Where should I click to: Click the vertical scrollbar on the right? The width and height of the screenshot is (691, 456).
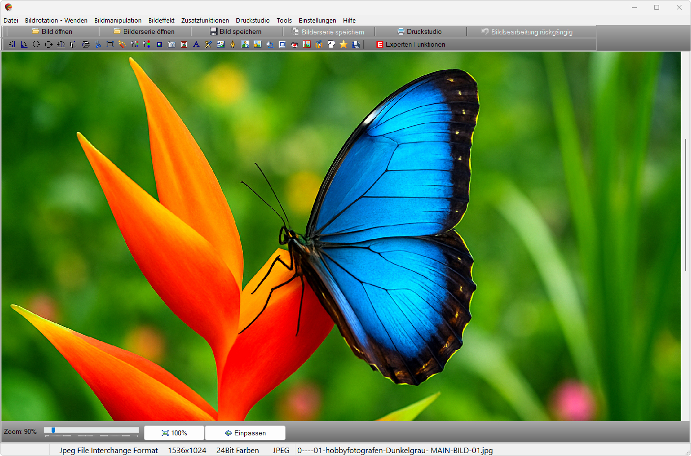point(686,205)
